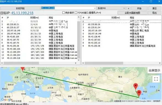Click the left table's scroll-down arrow
Image resolution: width=162 pixels, height=105 pixels.
(x=79, y=60)
